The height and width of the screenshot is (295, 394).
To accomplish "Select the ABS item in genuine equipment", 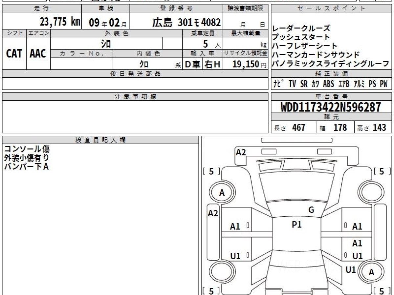I will 328,84.
